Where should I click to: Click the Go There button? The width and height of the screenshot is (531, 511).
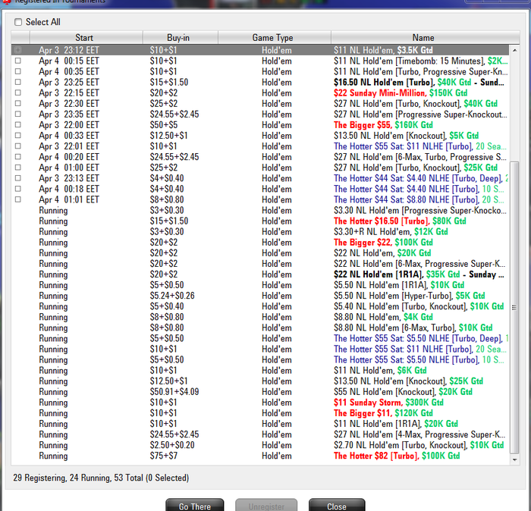coord(195,506)
